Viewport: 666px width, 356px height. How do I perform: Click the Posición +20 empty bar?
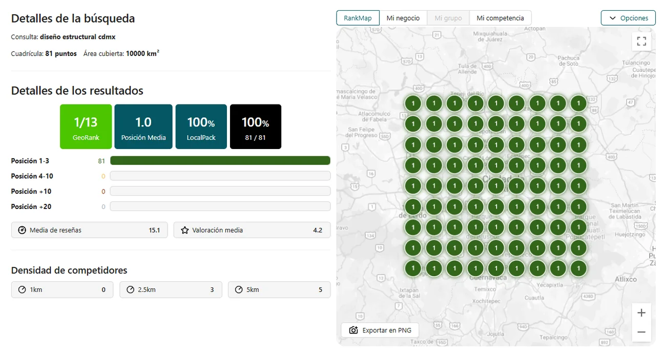(220, 207)
